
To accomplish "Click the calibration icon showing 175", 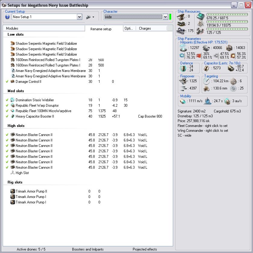I will [181, 31].
